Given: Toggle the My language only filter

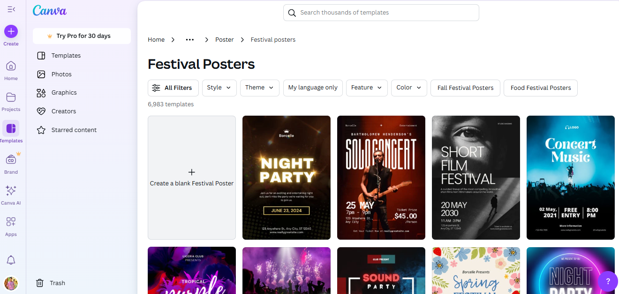Looking at the screenshot, I should coord(312,88).
